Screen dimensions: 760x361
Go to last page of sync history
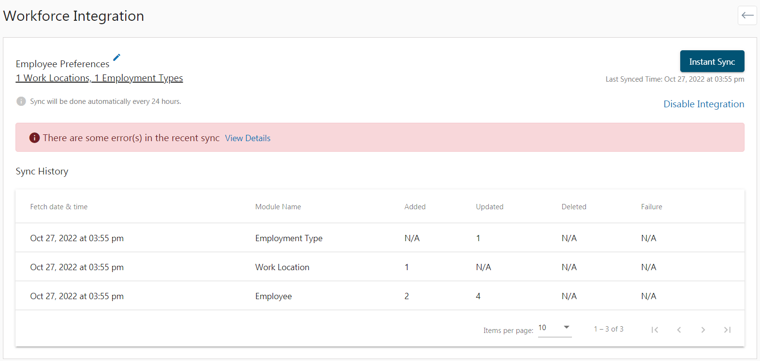727,330
